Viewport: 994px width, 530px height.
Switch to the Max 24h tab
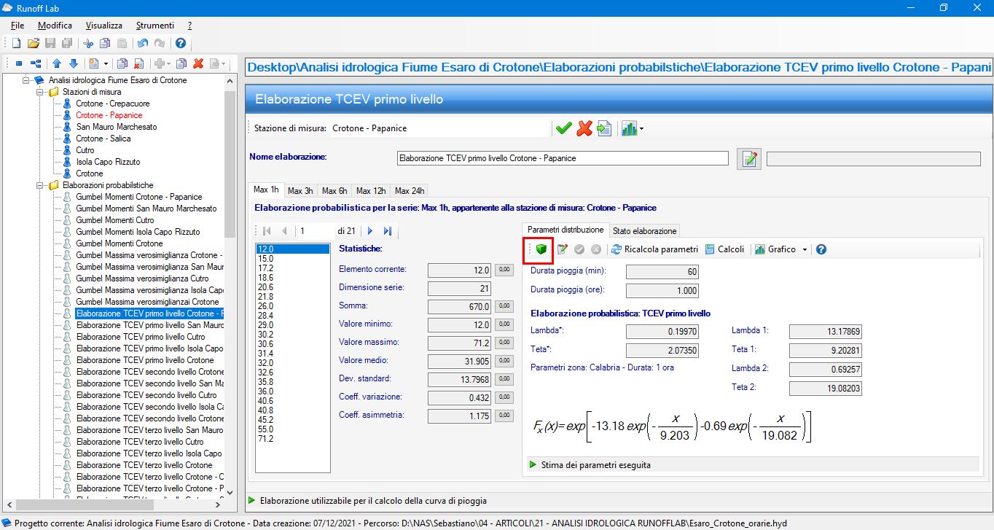[x=409, y=191]
